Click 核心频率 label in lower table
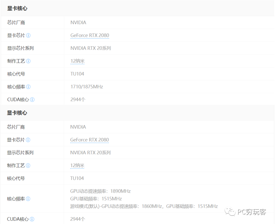The image size is (275, 224). (16, 199)
